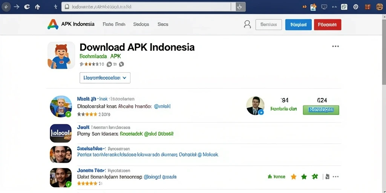Click the APK Indonesia logo
386x193 pixels.
point(53,25)
